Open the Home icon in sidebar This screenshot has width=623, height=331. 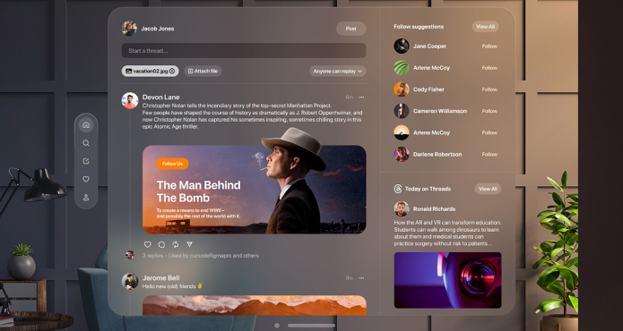pyautogui.click(x=86, y=125)
